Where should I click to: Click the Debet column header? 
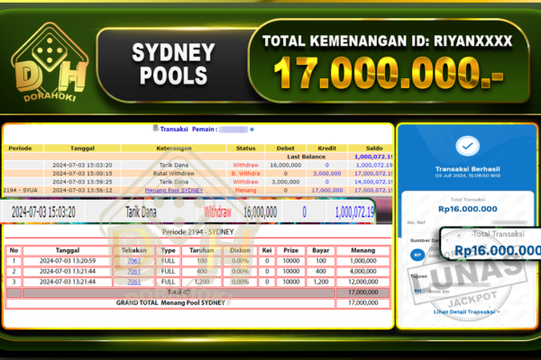(x=286, y=148)
